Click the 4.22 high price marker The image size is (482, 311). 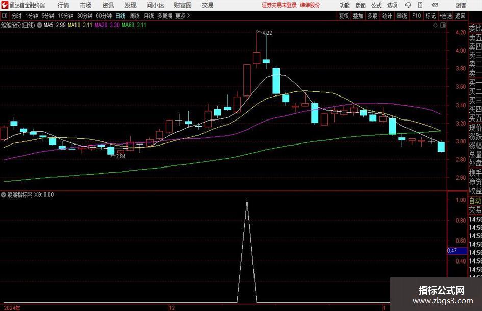tap(267, 33)
